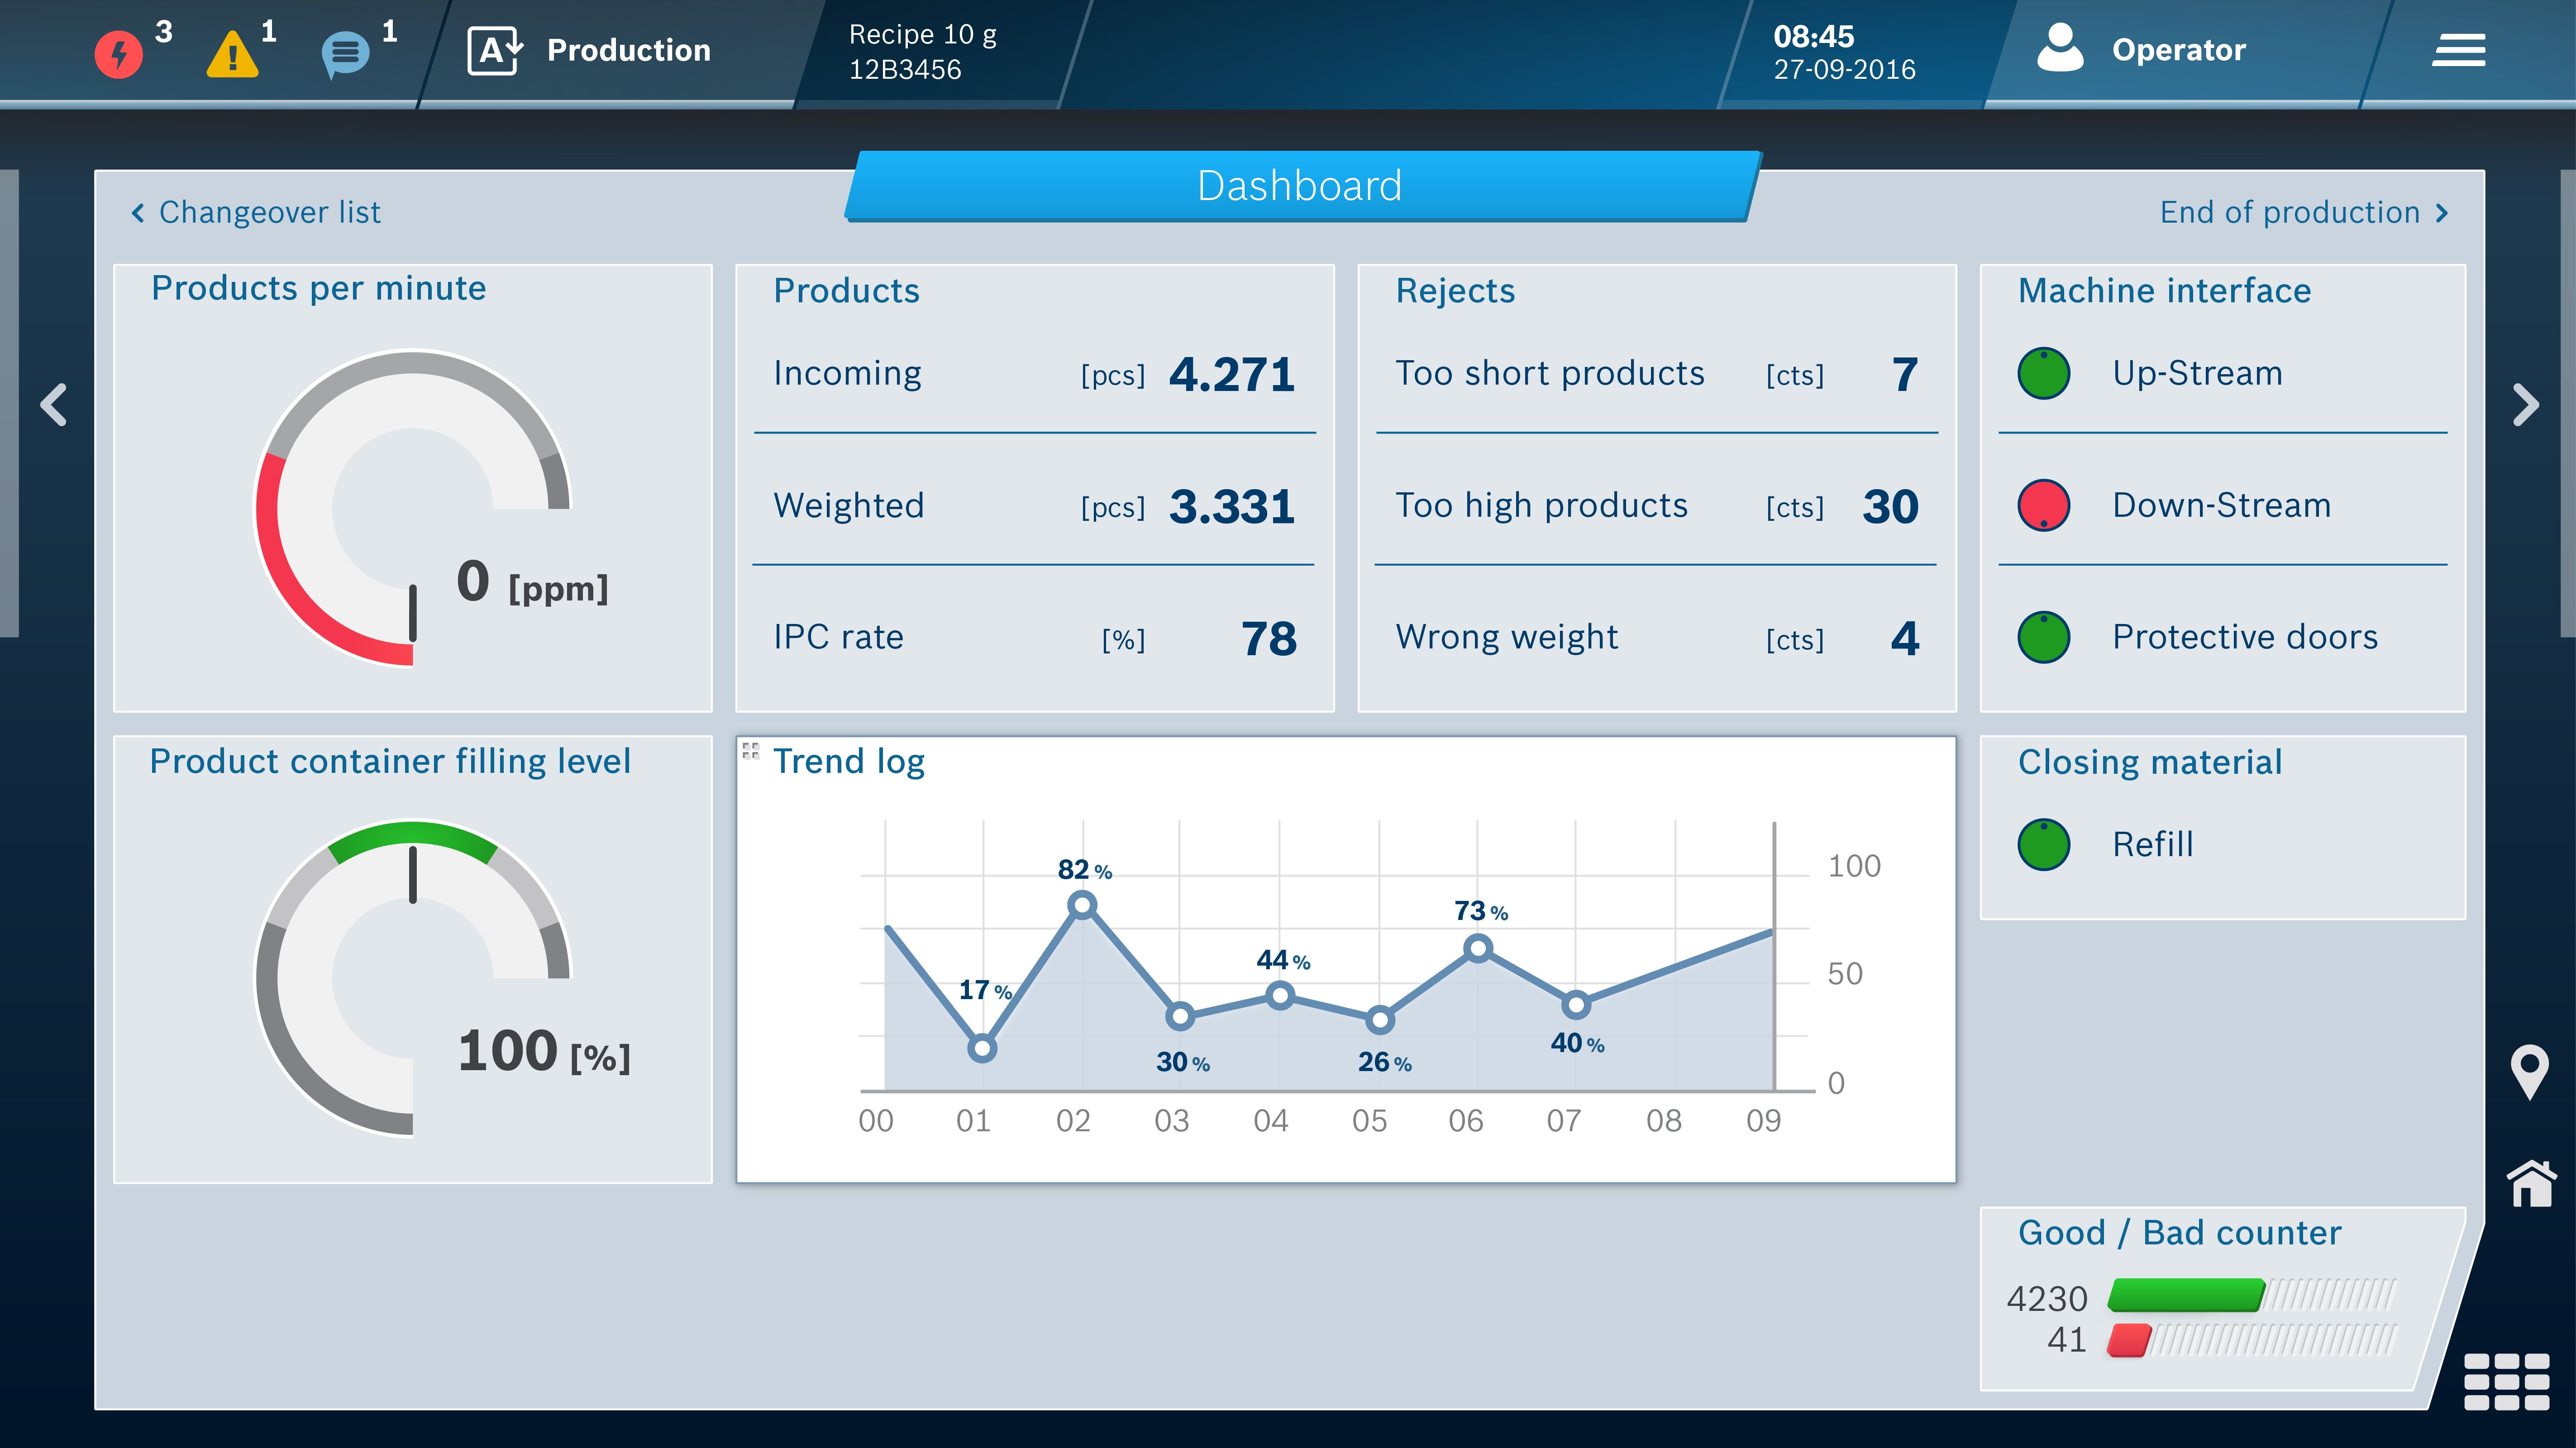Viewport: 2576px width, 1448px height.
Task: Go to next page with right arrow
Action: pyautogui.click(x=2526, y=405)
